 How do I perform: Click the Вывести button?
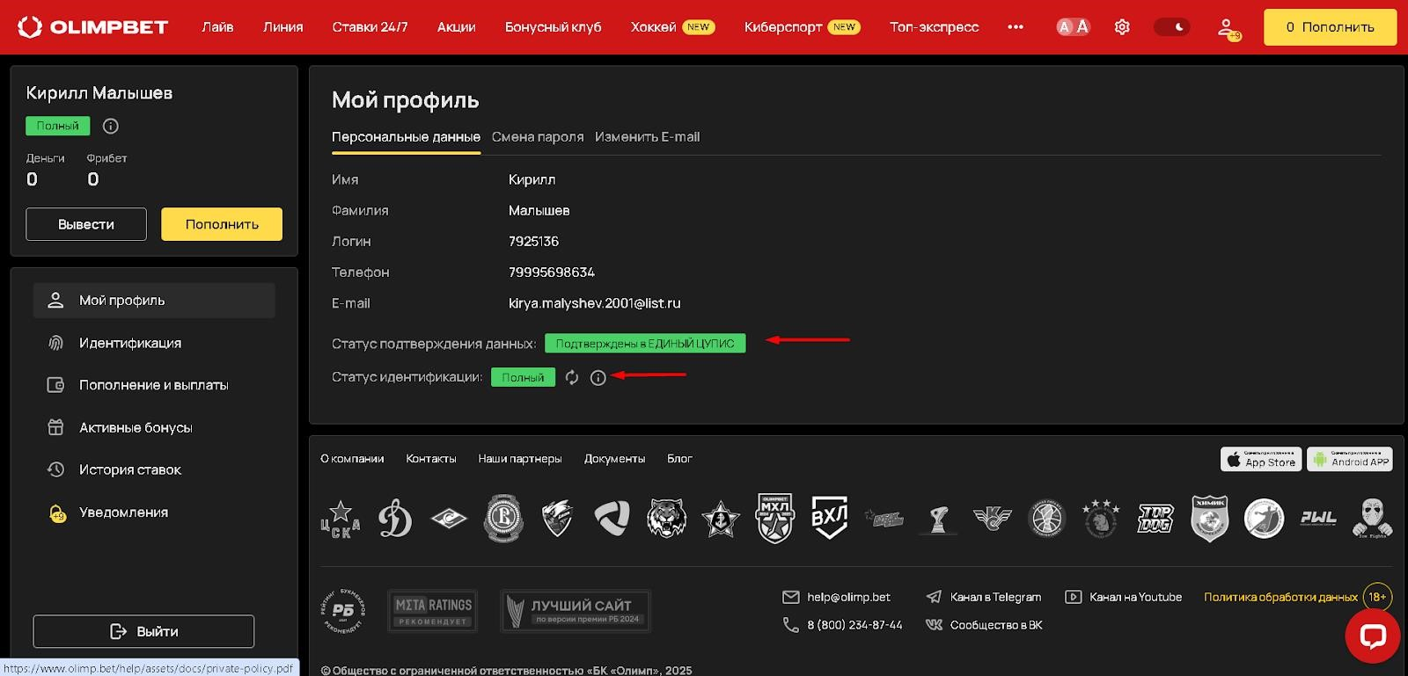click(x=86, y=224)
